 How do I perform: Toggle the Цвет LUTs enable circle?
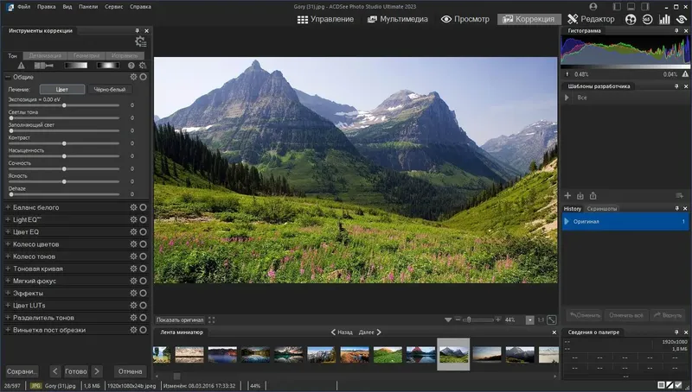pos(144,306)
